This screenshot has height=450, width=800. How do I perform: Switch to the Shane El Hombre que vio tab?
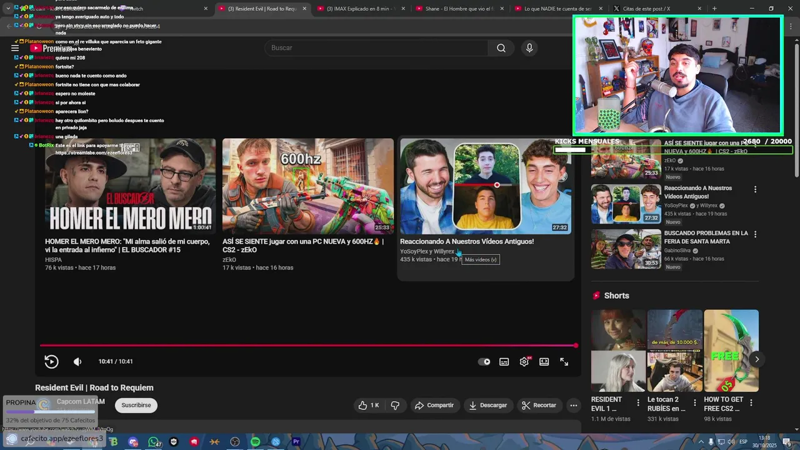[x=459, y=9]
